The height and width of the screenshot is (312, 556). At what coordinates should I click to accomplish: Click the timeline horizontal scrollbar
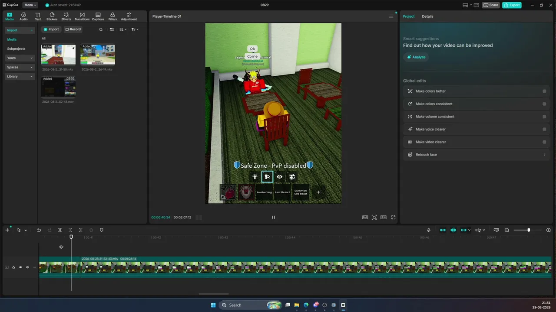point(214,294)
